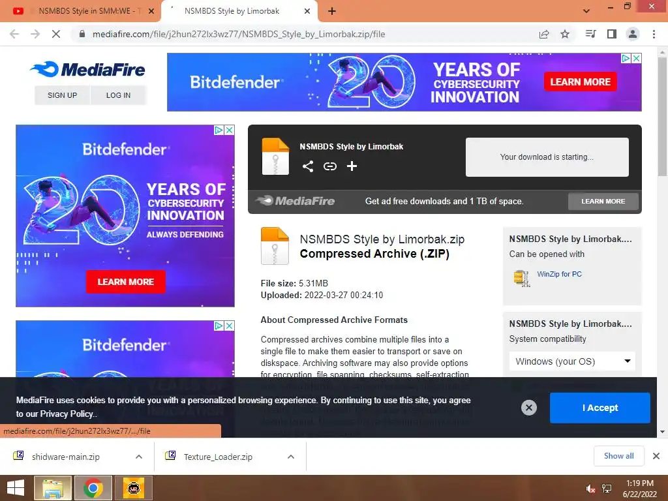This screenshot has height=501, width=668.
Task: Click the browser forward arrow
Action: pyautogui.click(x=35, y=34)
